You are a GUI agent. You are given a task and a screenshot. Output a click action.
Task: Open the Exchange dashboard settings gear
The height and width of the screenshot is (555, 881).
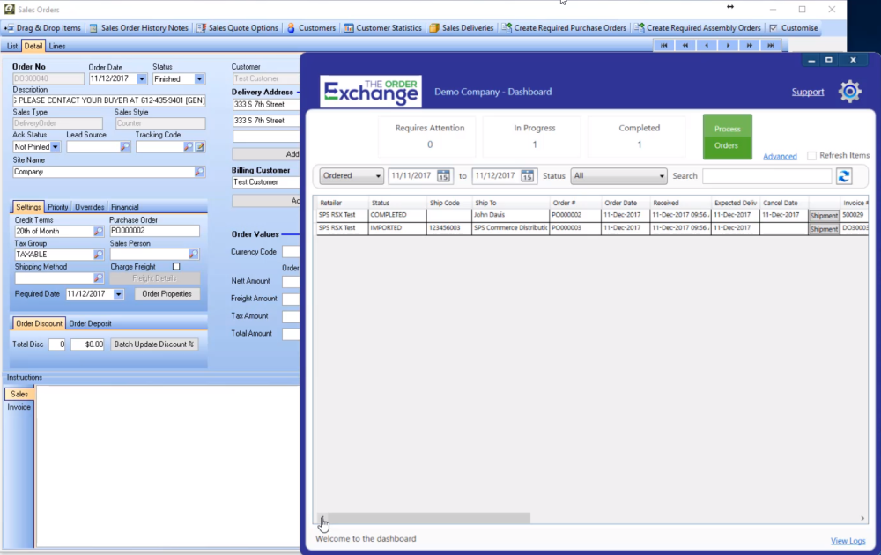848,91
